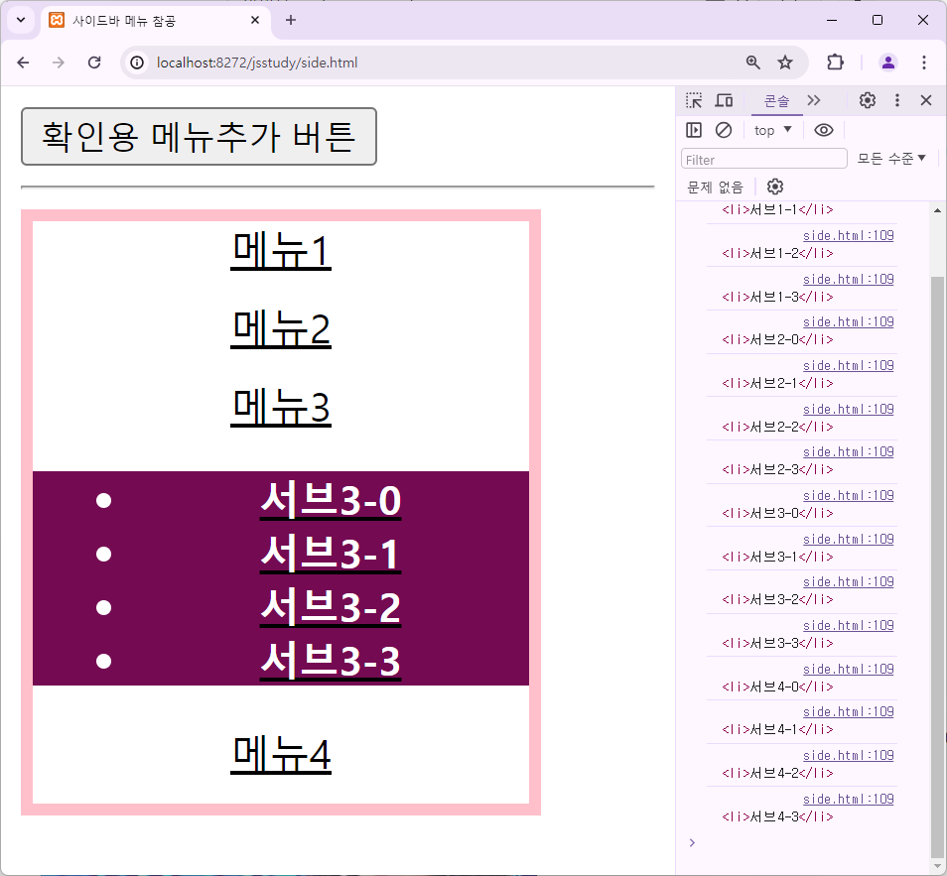Open the tab search dropdown chevron
Viewport: 947px width, 876px height.
coord(21,20)
